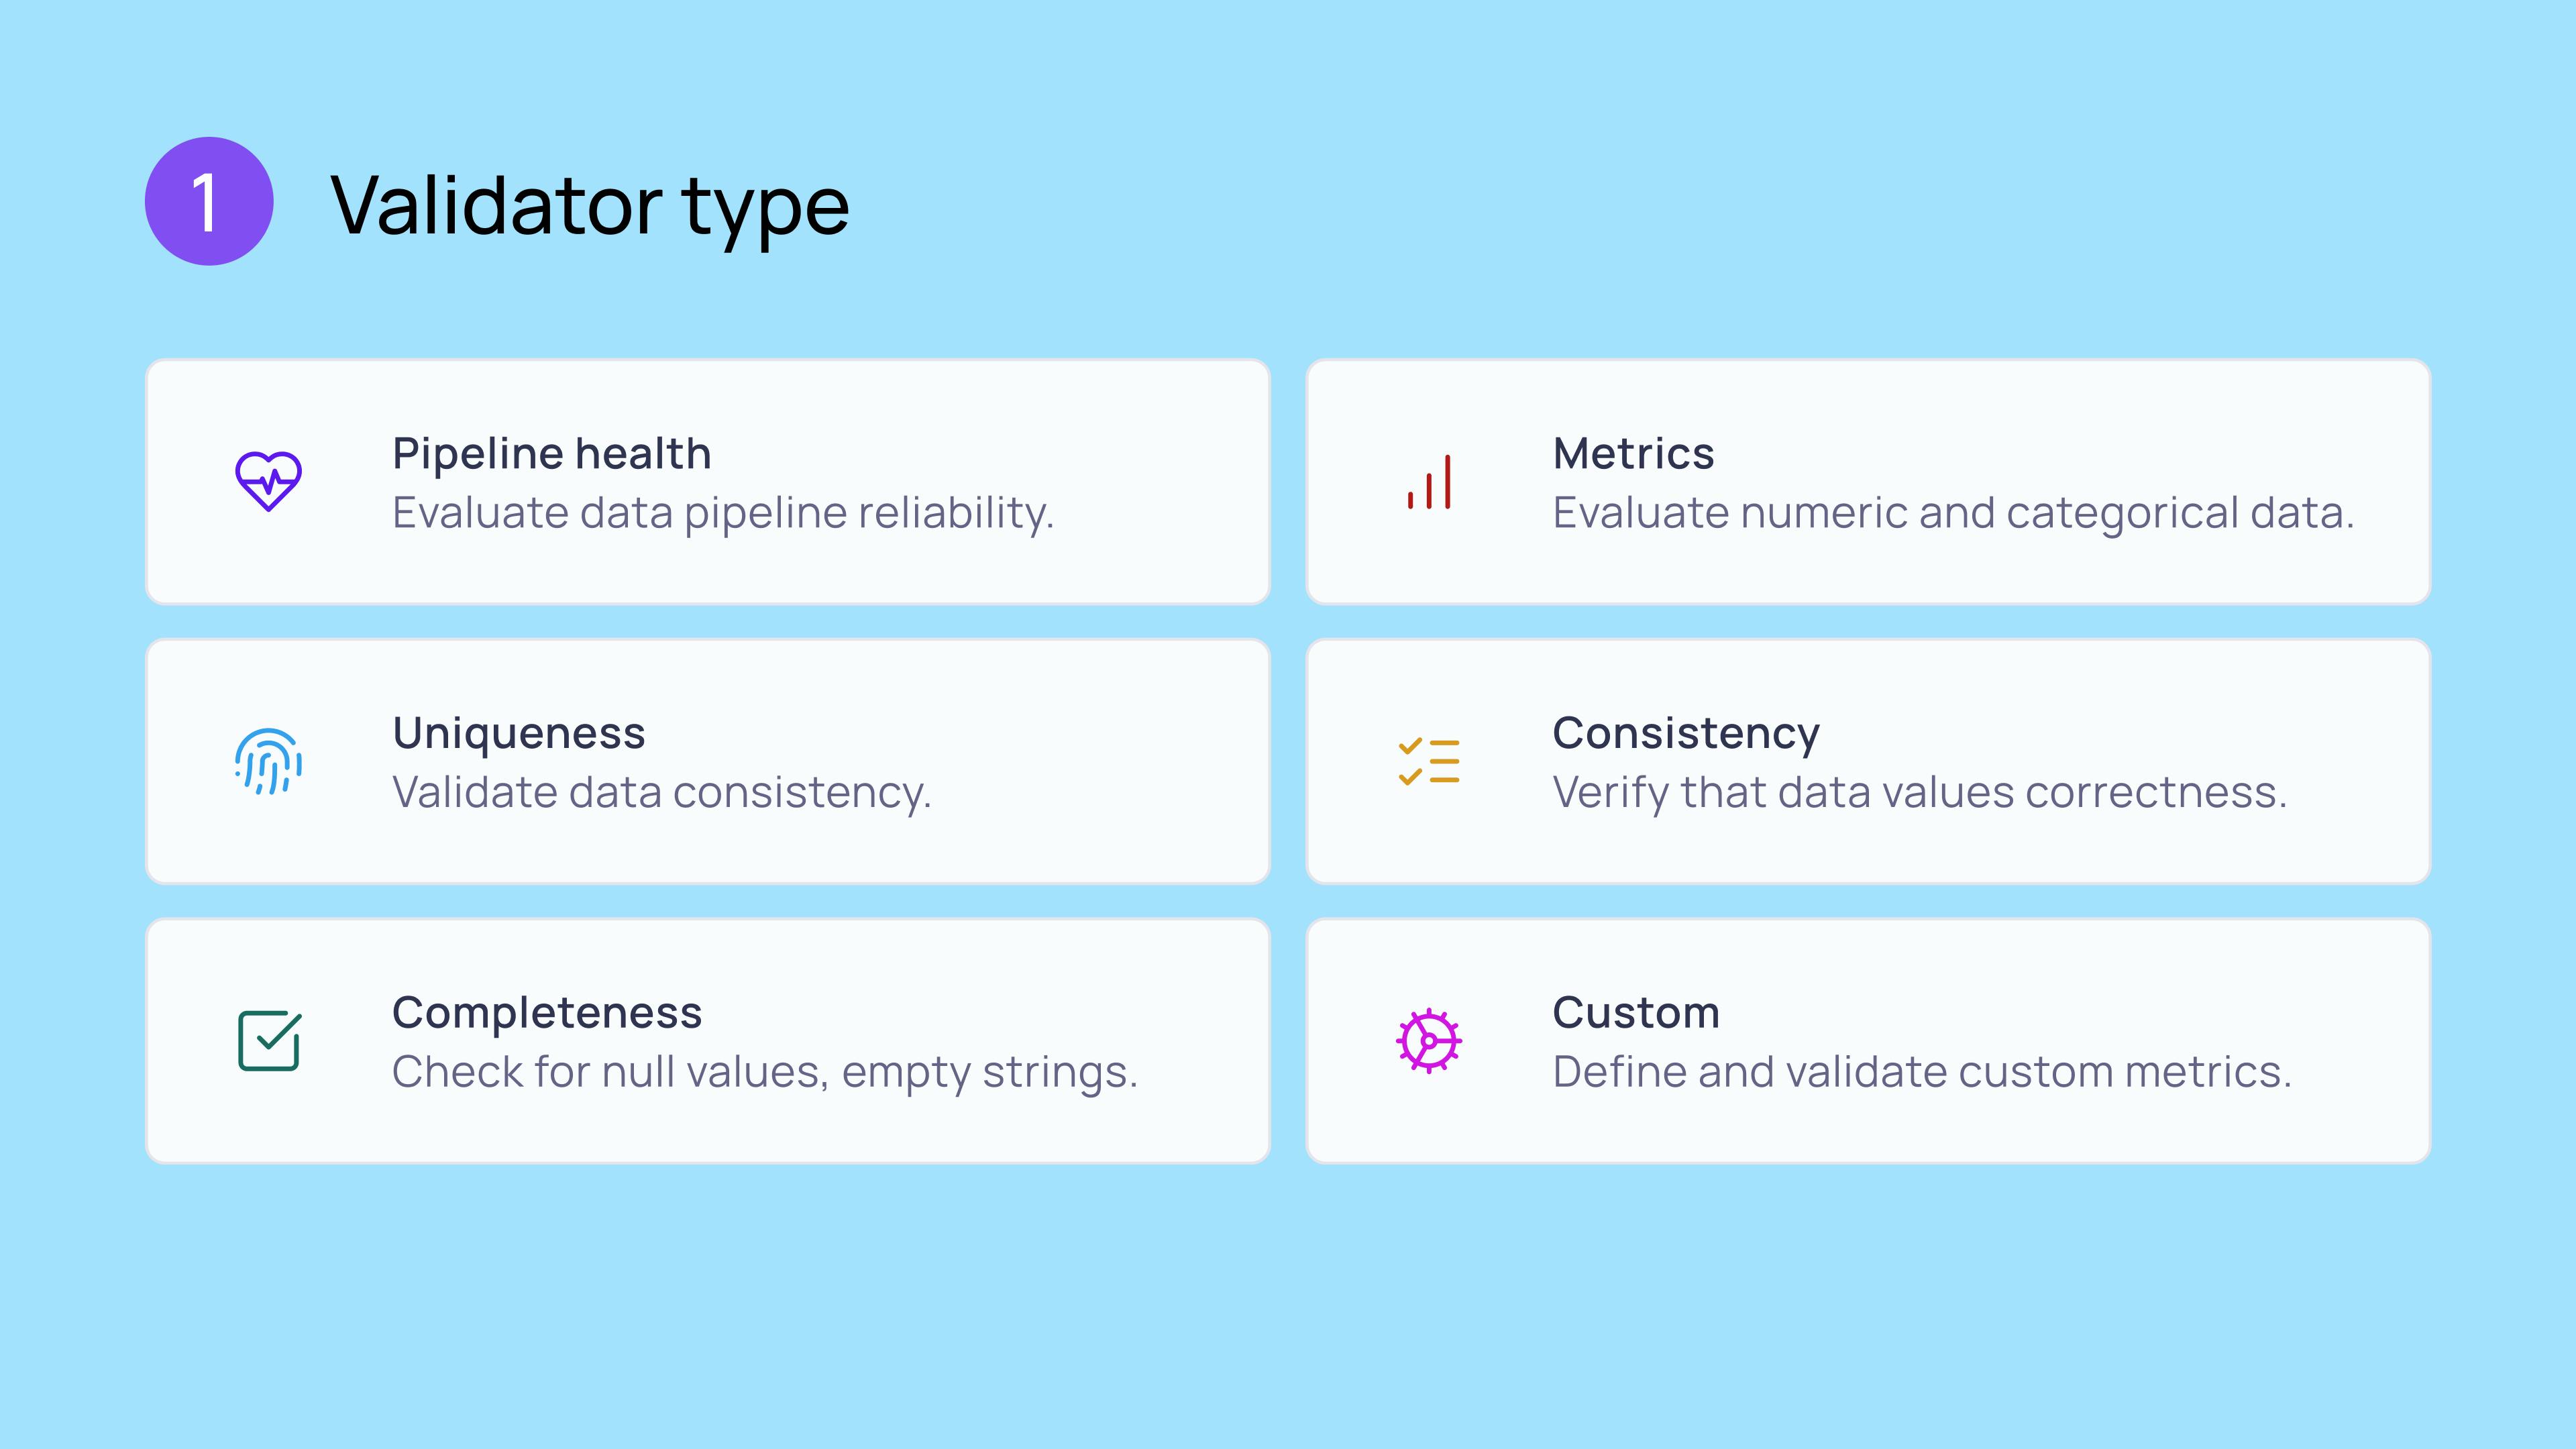The width and height of the screenshot is (2576, 1449).
Task: Click "Define and validate custom metrics." text
Action: [1921, 1072]
